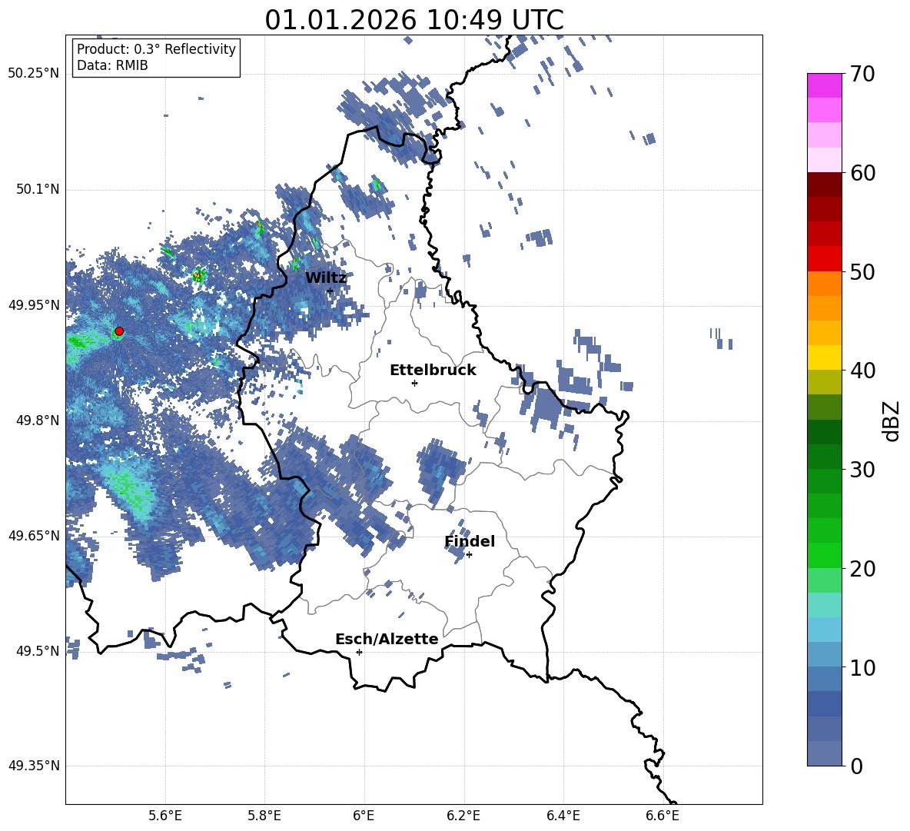
Task: Click the dBZ colorbar axis label
Action: coord(892,420)
